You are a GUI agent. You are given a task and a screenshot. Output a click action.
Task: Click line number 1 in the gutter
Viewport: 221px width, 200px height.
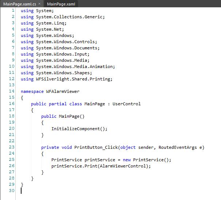point(13,11)
